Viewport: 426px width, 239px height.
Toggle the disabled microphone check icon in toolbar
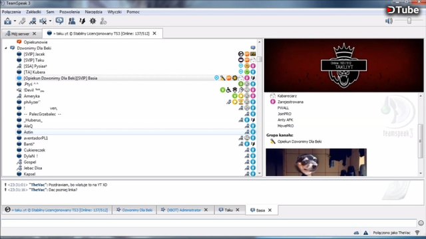click(22, 21)
